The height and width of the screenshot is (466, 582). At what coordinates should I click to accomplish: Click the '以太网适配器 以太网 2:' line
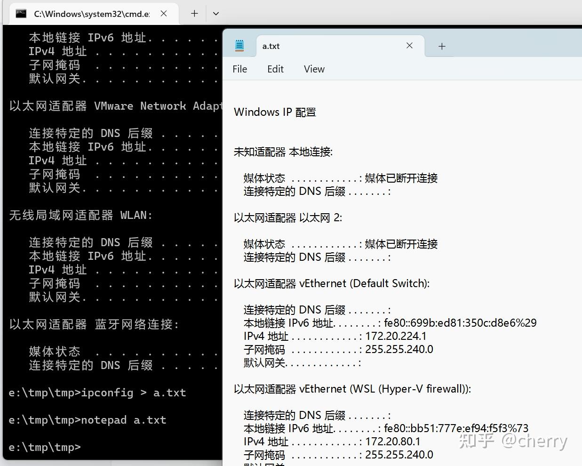[288, 218]
